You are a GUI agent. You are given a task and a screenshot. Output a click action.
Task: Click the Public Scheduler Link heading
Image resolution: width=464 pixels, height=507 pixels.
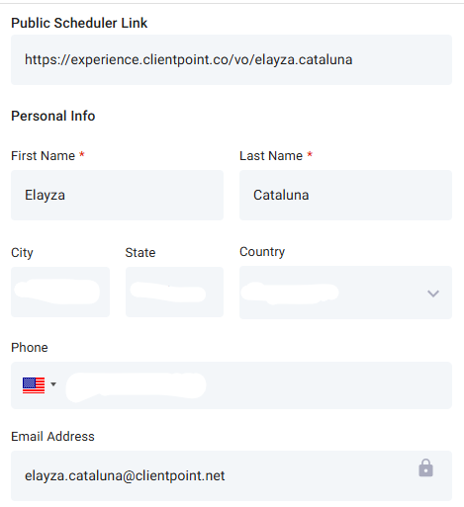[79, 23]
